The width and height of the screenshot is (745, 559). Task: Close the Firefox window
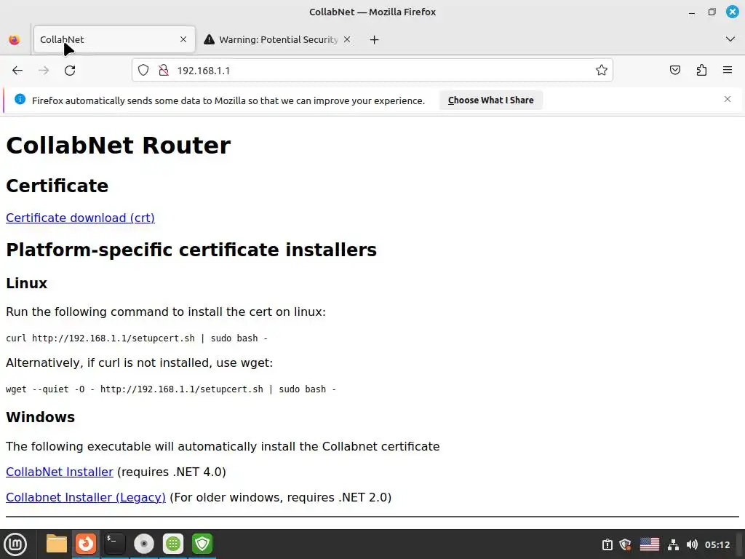coord(732,12)
